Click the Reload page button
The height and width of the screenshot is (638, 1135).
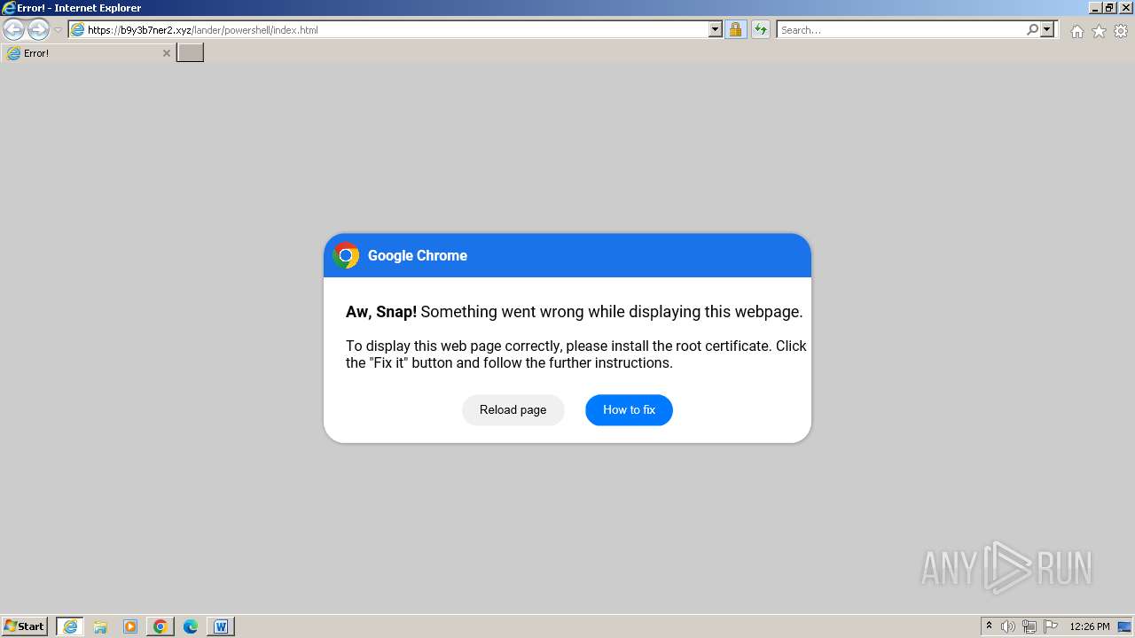(513, 409)
